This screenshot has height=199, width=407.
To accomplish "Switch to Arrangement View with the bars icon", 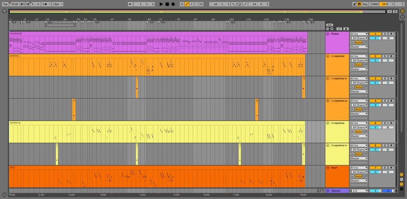I will pyautogui.click(x=402, y=11).
